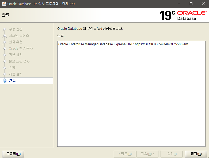The width and height of the screenshot is (209, 158).
Task: Click the step marker beside 필요 조건 검사
Action: (5, 61)
